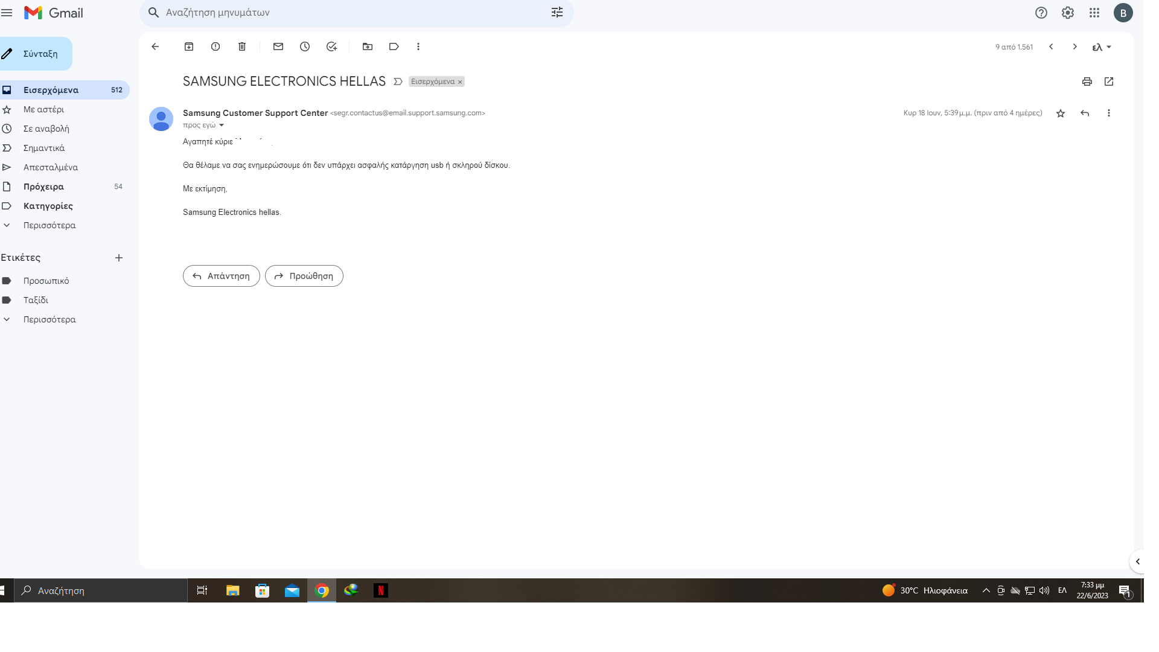Click the Αναζήτηση μηνυμάτων search field
This screenshot has height=652, width=1159.
pos(350,13)
